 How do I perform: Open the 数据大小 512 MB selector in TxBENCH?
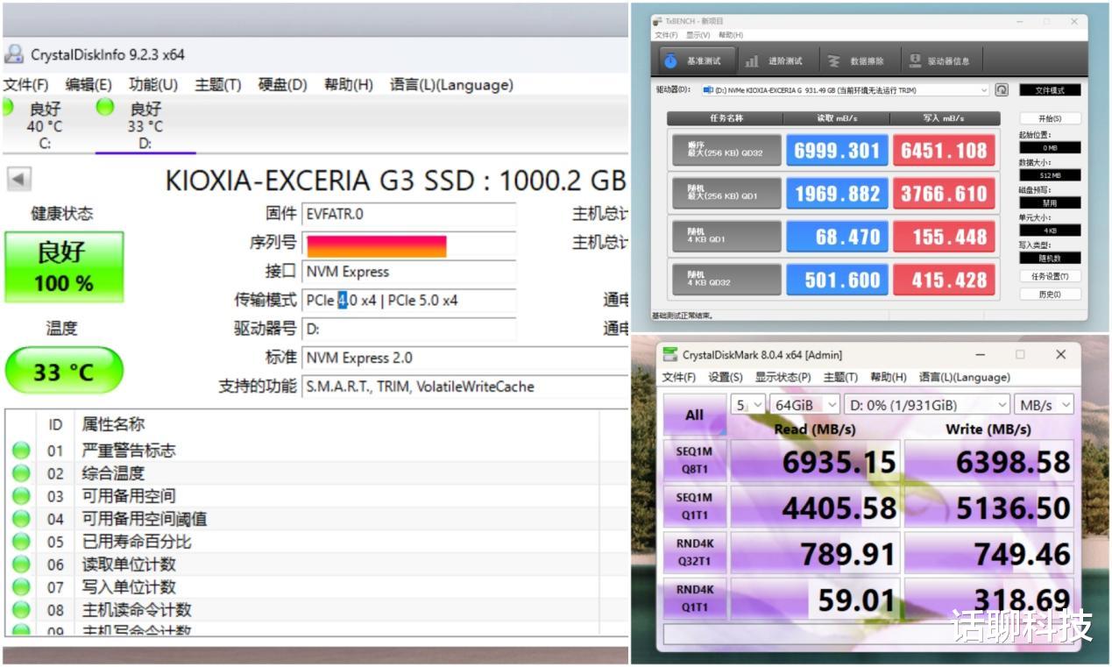[x=1050, y=175]
